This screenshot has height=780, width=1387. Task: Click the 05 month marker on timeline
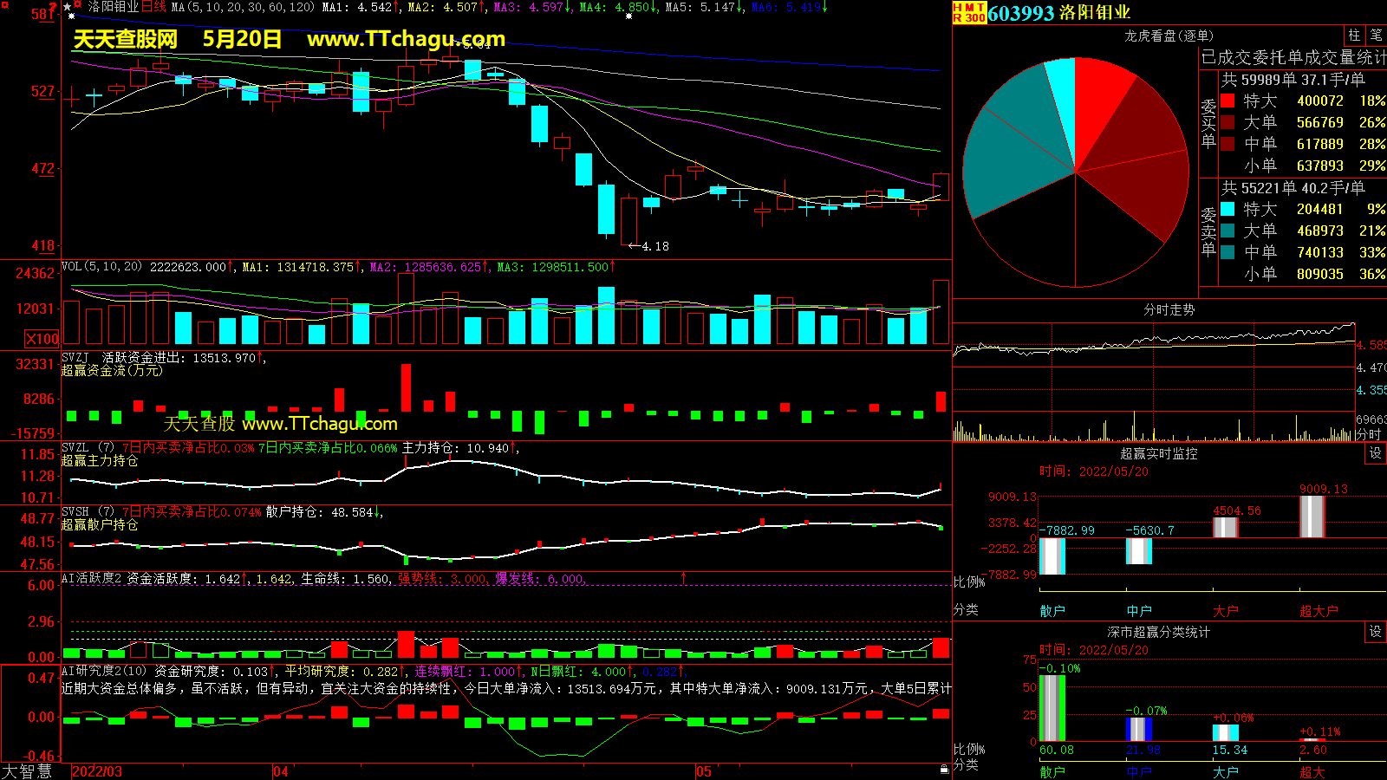click(703, 771)
